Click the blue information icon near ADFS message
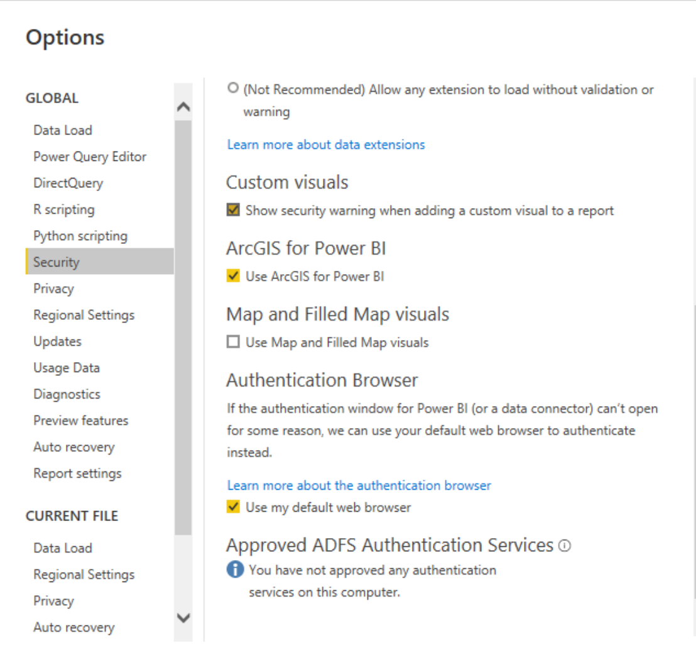This screenshot has width=696, height=655. (x=235, y=570)
